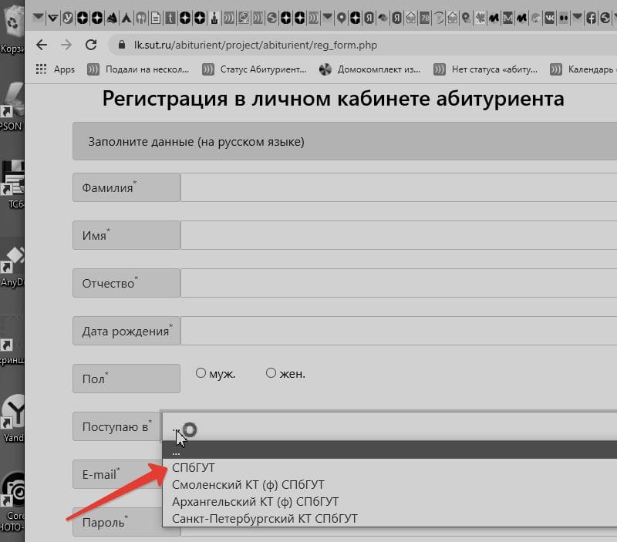Choose Смоленский КТ (ф) СПбГУТ option

248,485
